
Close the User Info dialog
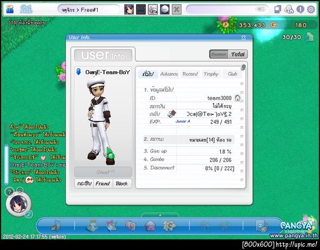pyautogui.click(x=244, y=37)
